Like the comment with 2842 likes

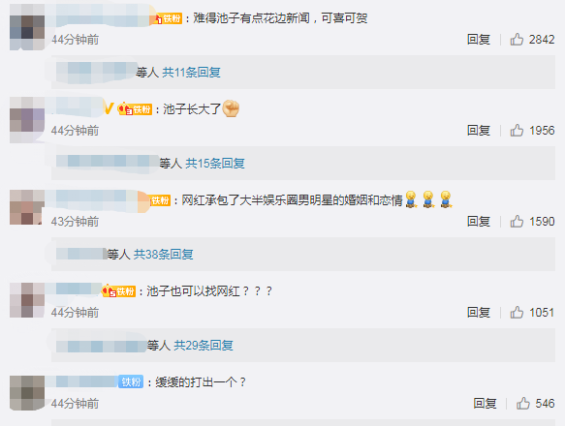[517, 40]
